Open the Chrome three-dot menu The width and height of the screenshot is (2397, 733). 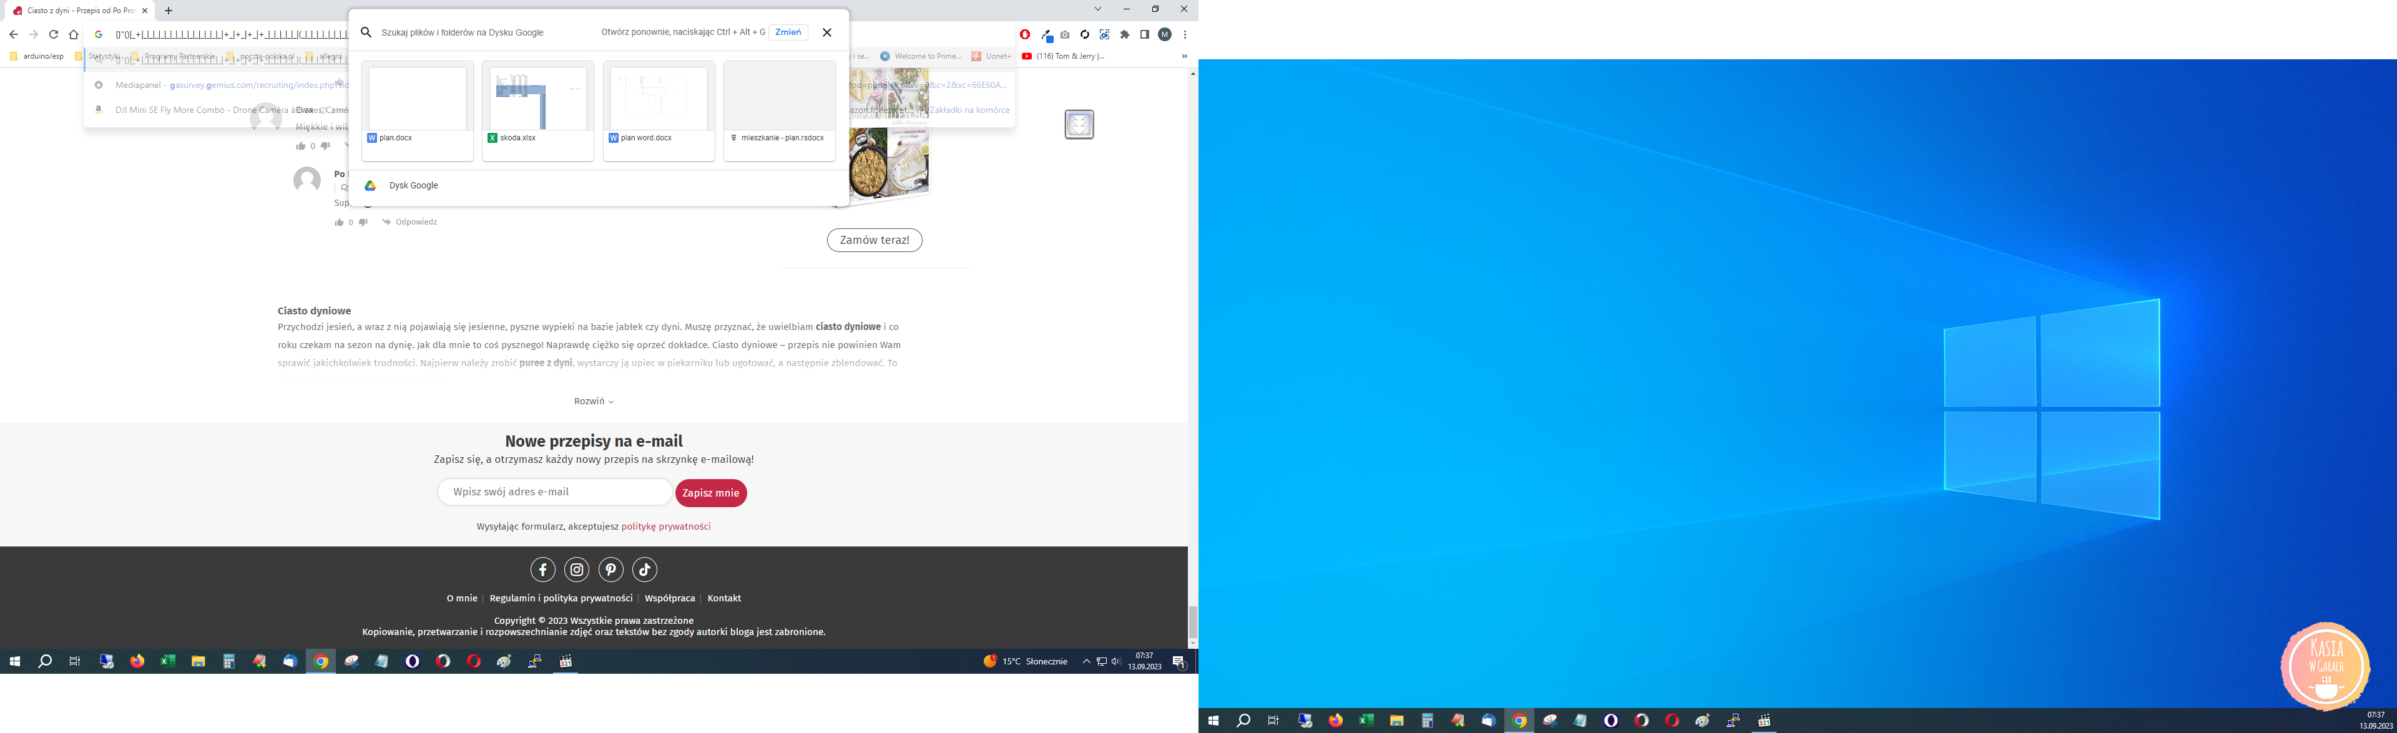click(x=1185, y=34)
